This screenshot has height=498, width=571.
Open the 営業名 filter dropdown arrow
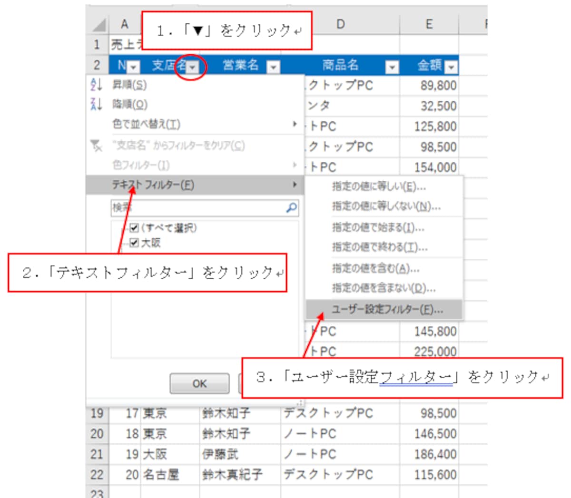[x=273, y=68]
